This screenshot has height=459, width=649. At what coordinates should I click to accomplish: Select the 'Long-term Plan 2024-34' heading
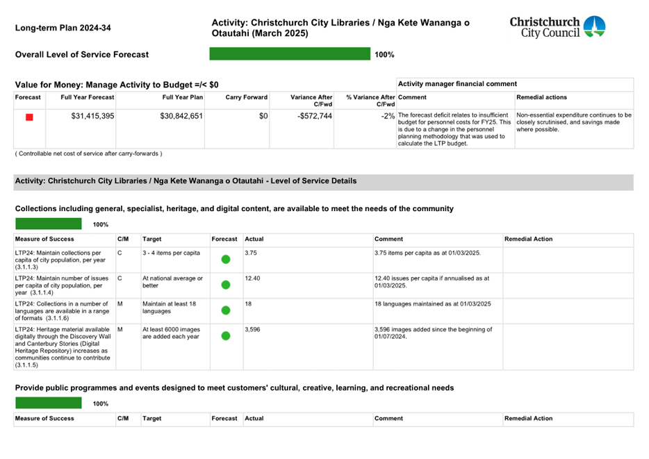coord(63,28)
